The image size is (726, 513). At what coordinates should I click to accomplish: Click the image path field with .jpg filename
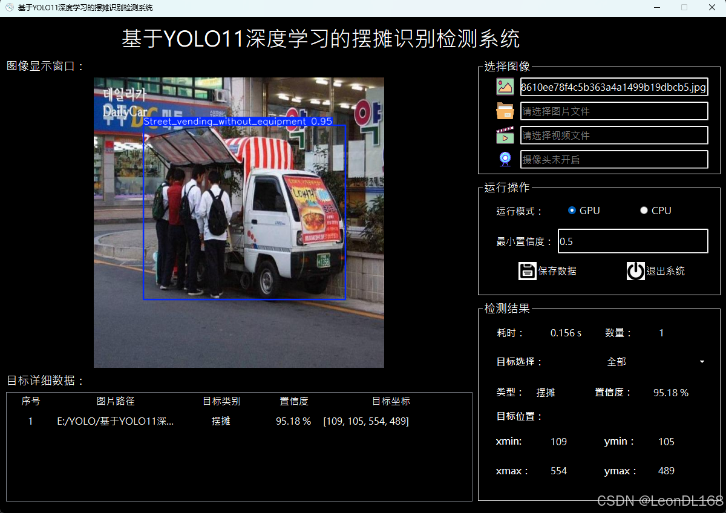tap(614, 87)
